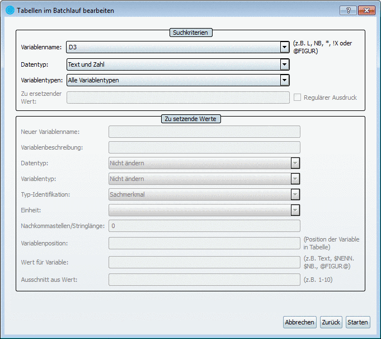Open the Variablentyp 'Nicht ändern' dropdown
The image size is (381, 339).
pyautogui.click(x=295, y=179)
